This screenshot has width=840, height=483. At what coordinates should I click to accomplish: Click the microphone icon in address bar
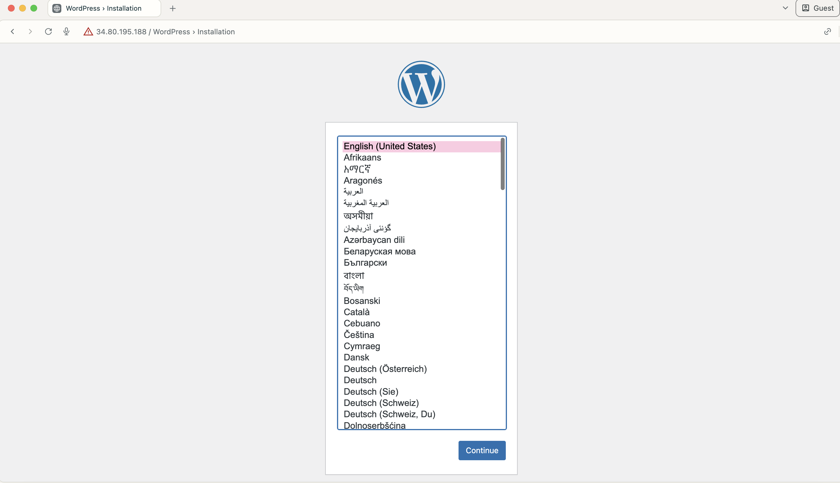tap(66, 31)
